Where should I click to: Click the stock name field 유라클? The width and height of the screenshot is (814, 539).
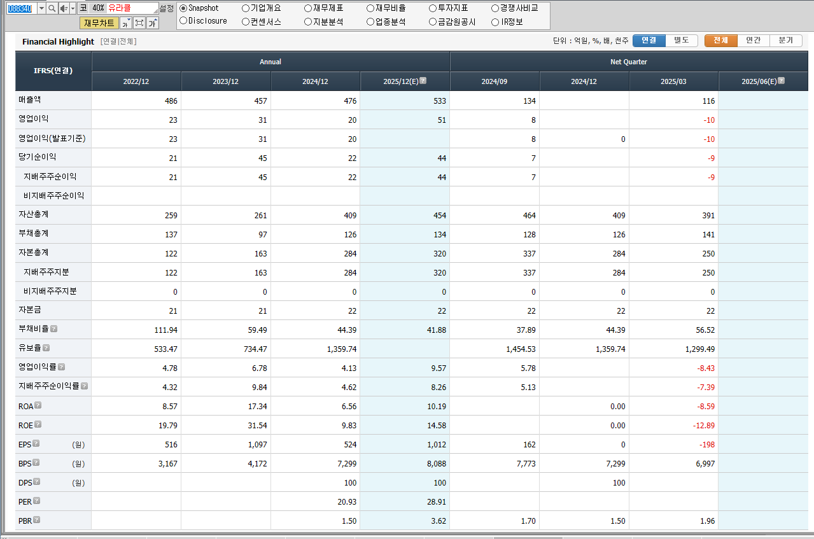(x=132, y=8)
